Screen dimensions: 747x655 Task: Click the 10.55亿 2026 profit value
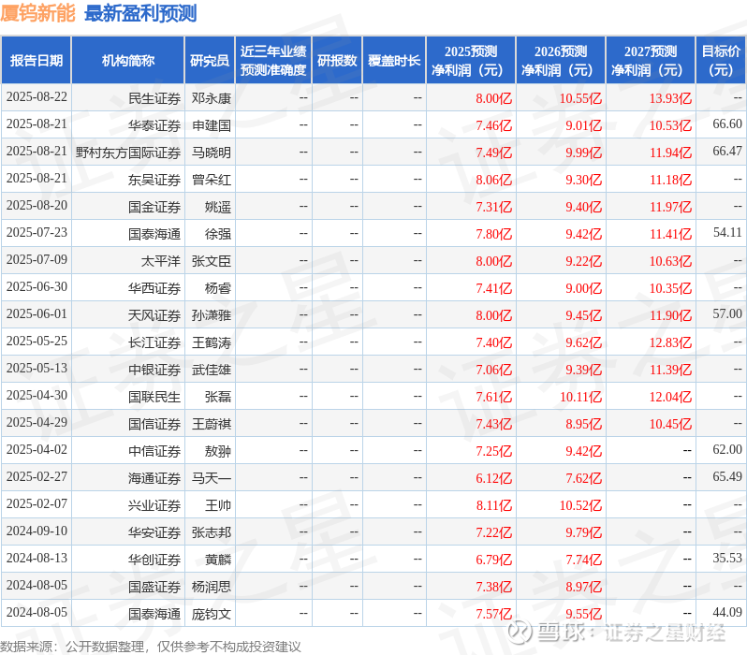click(580, 98)
